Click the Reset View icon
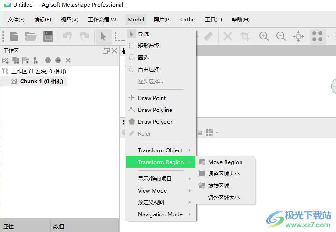 [x=298, y=36]
